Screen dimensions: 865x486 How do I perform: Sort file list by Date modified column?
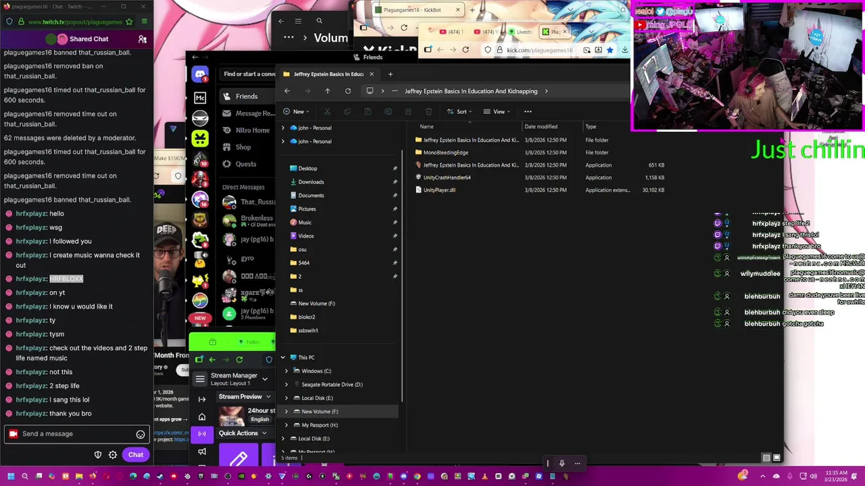541,126
